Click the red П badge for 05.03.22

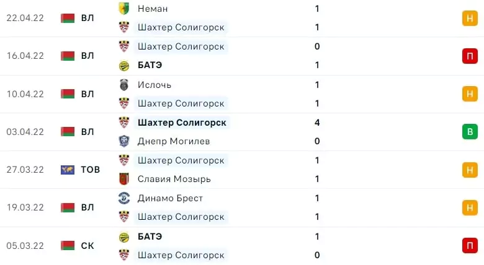pos(470,246)
